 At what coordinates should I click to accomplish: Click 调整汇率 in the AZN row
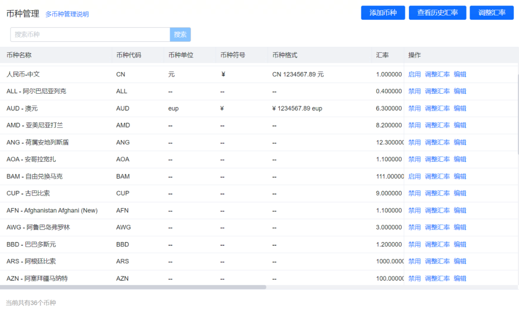pyautogui.click(x=437, y=278)
